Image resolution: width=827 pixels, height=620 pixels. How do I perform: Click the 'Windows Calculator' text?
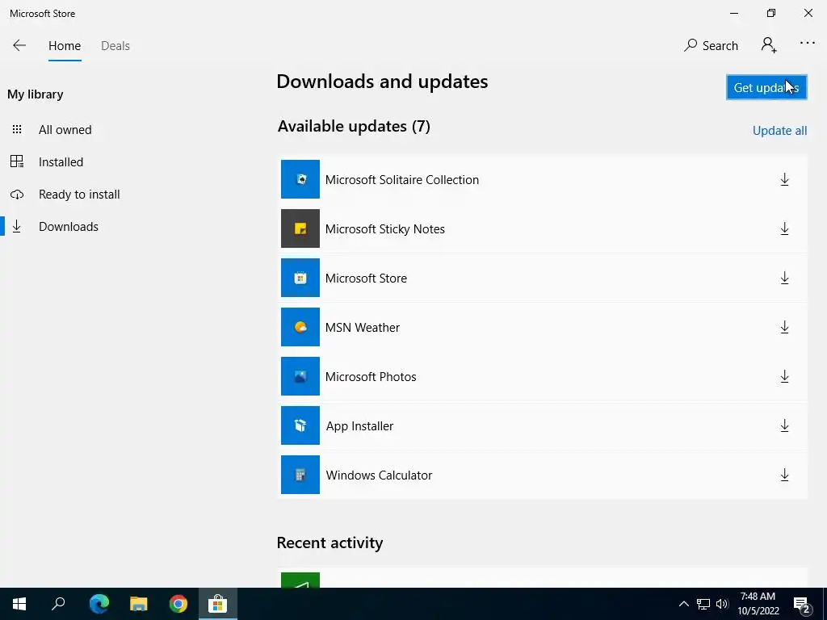pos(380,475)
